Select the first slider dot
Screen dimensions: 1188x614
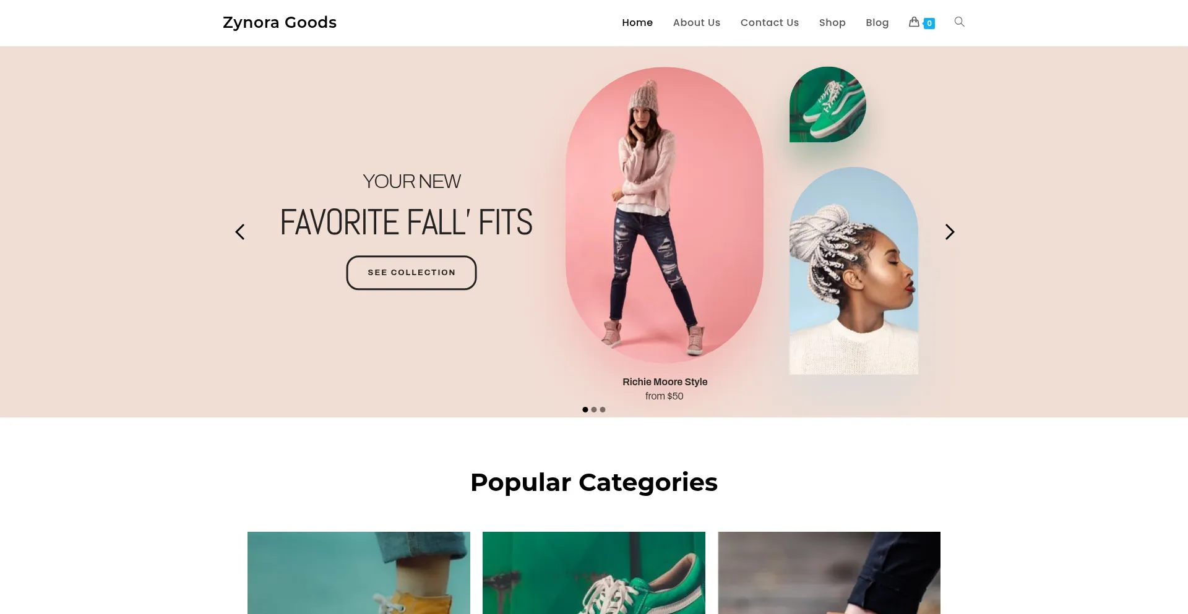(585, 409)
